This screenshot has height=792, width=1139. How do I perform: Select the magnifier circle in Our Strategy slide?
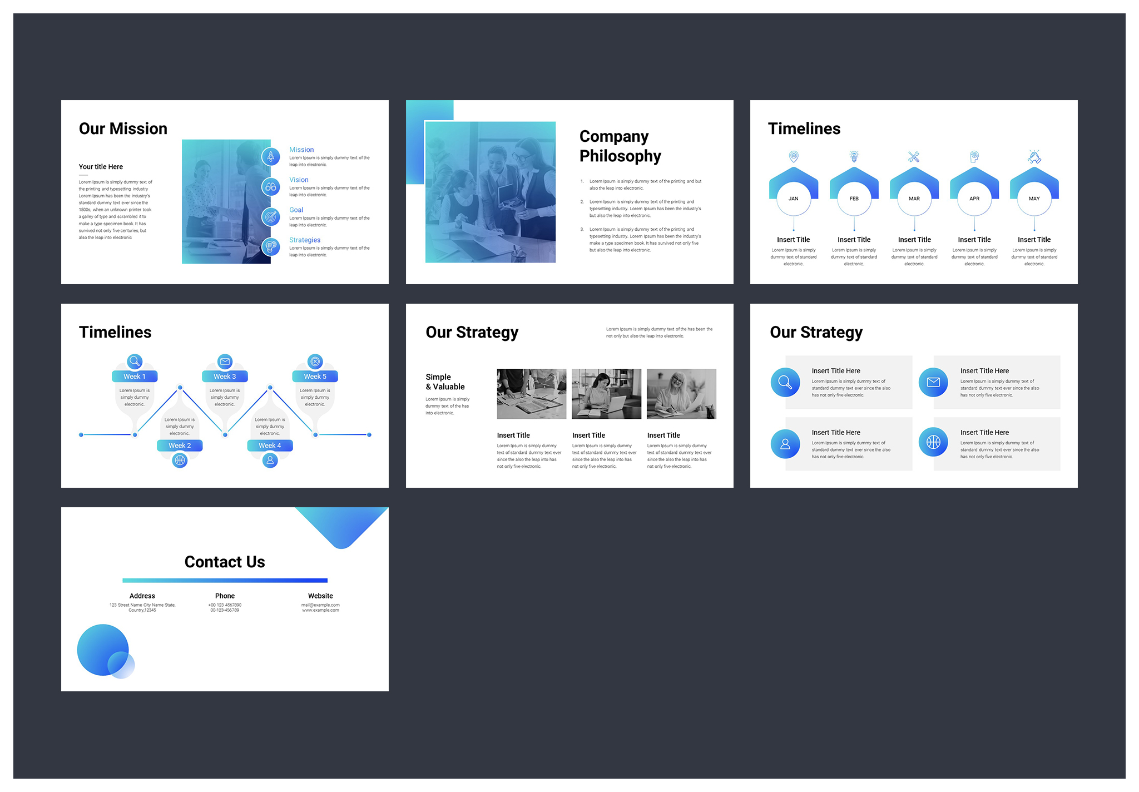click(x=785, y=383)
